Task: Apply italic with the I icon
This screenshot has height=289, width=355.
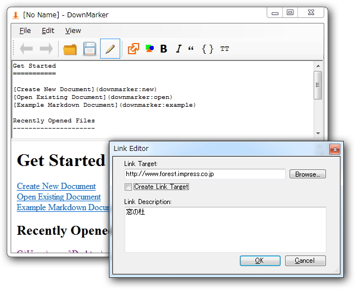Action: 178,49
